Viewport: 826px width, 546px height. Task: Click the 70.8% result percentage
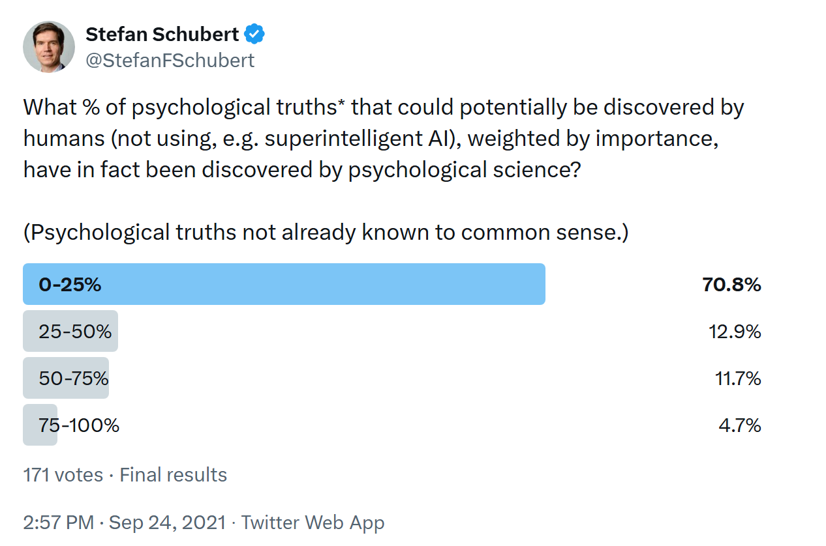point(732,285)
